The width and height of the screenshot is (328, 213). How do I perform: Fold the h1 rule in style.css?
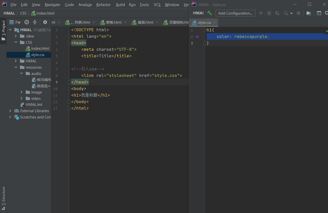point(204,30)
